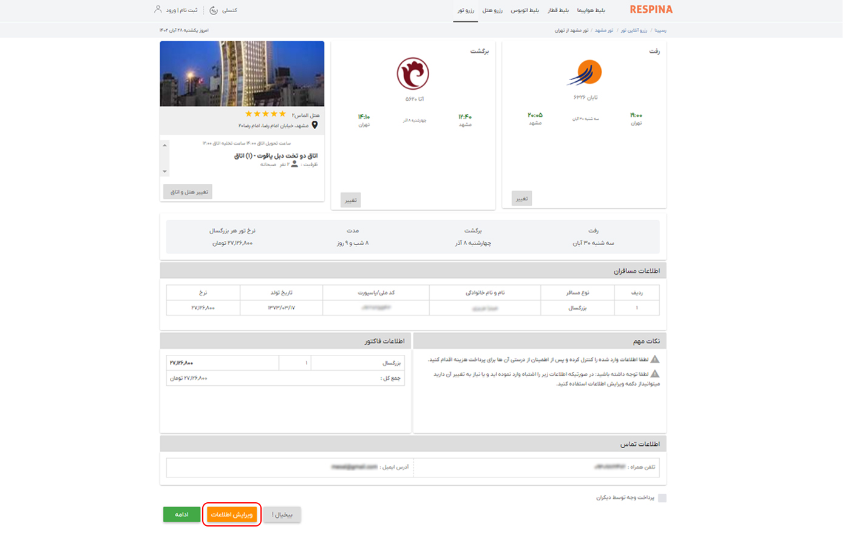845x535 pixels.
Task: Open the 'تور مشهد' breadcrumb link
Action: 603,30
